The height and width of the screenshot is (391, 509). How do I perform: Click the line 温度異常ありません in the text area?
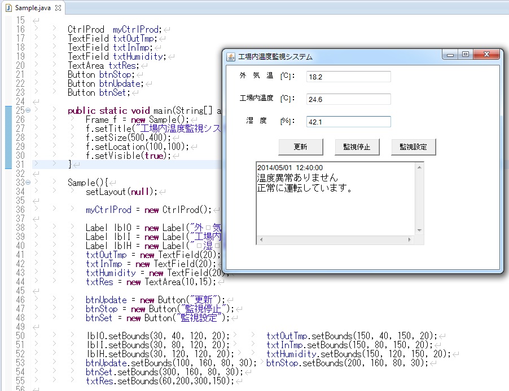297,177
